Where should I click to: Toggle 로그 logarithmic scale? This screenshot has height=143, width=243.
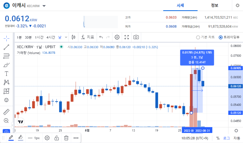coord(226,138)
